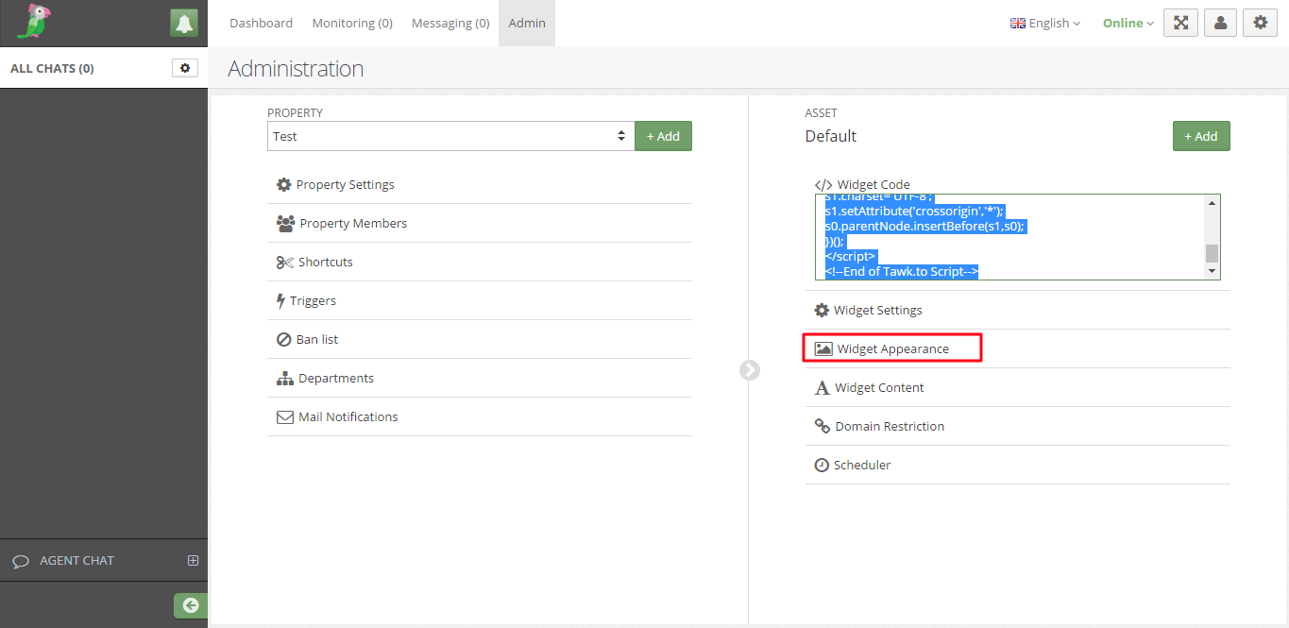Click the widget code scrollbar down arrow
The width and height of the screenshot is (1289, 628).
point(1213,272)
